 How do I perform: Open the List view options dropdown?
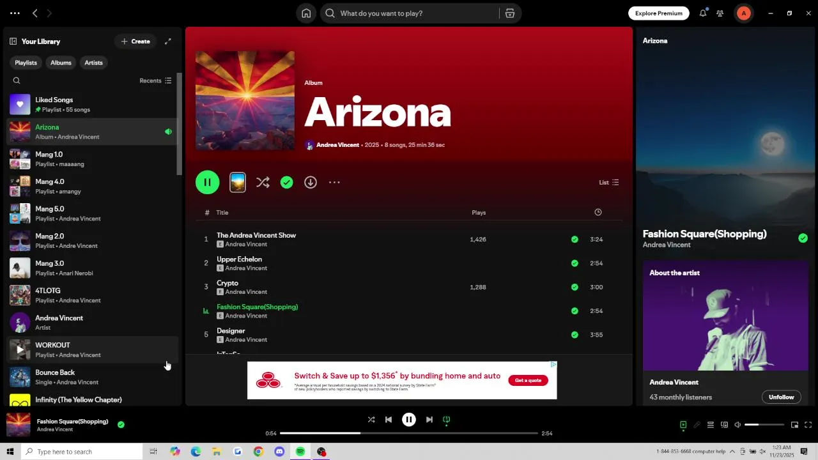point(609,183)
